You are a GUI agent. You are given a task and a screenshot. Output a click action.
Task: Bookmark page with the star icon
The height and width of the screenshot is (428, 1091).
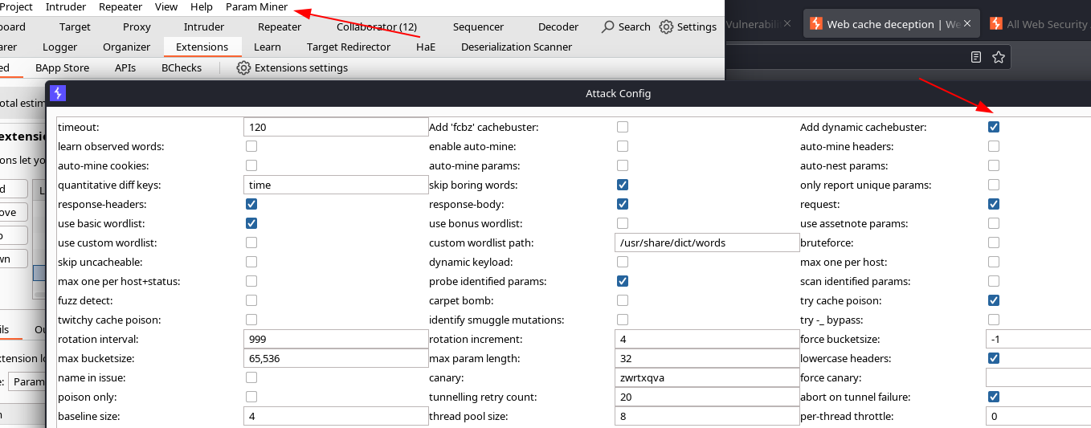pyautogui.click(x=999, y=57)
